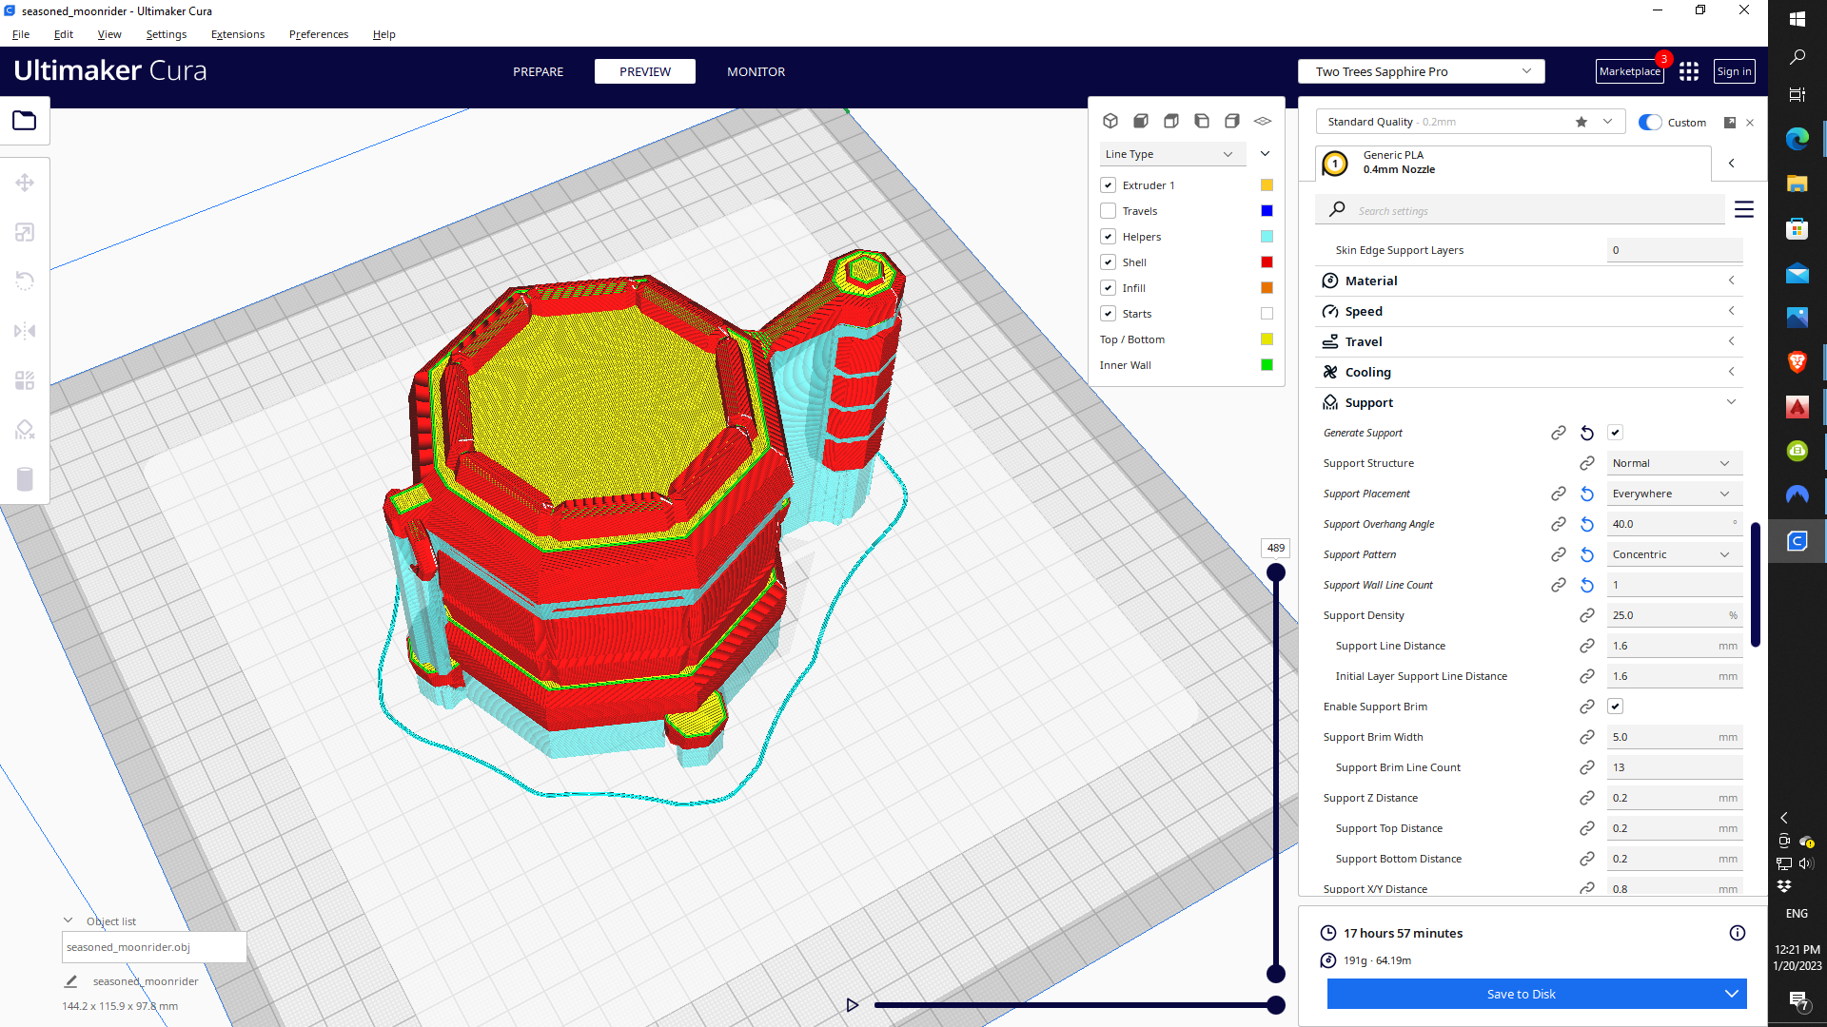Switch to the PREPARE tab
This screenshot has height=1027, width=1827.
[538, 71]
